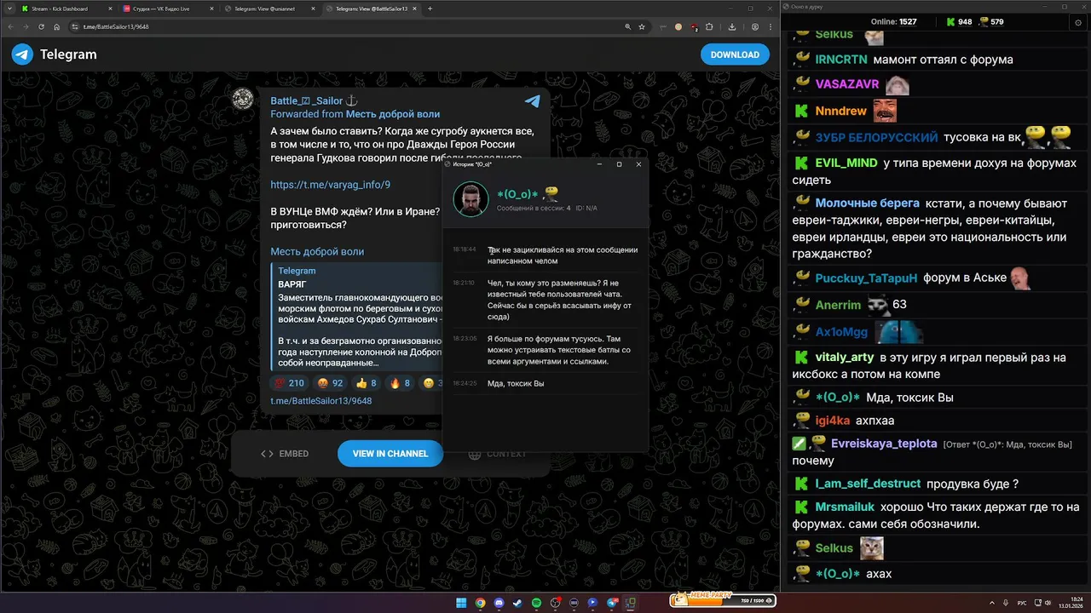Screen dimensions: 1091x613
Task: Click username Nnndrew in chat
Action: click(x=840, y=111)
